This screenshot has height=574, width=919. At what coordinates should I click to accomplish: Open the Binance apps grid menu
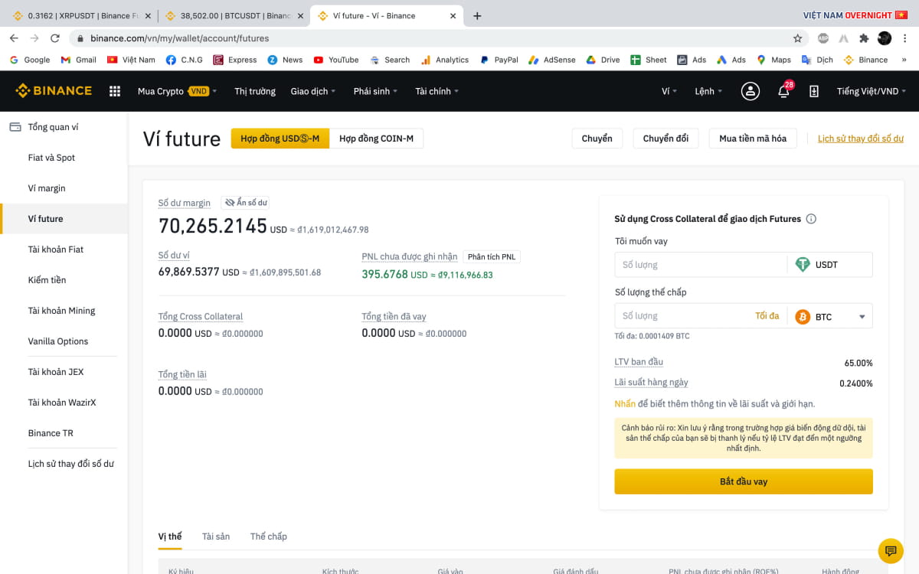point(115,91)
